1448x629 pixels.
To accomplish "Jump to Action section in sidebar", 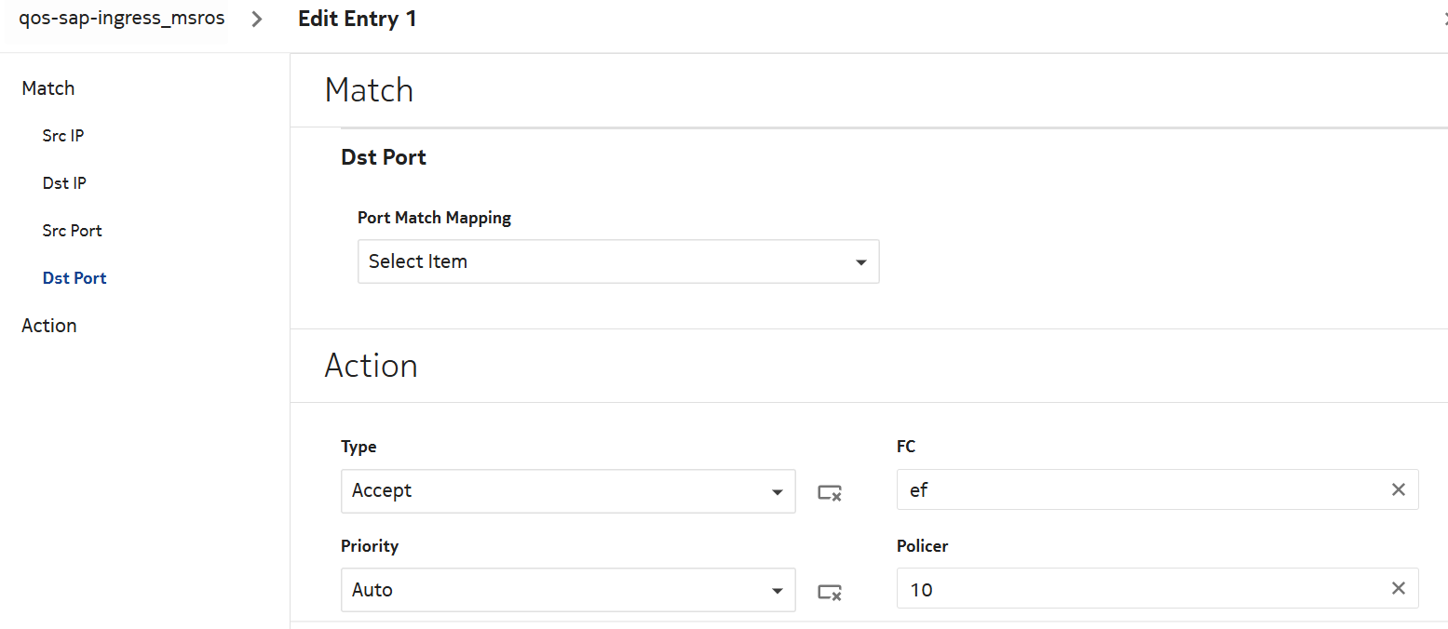I will pyautogui.click(x=49, y=326).
